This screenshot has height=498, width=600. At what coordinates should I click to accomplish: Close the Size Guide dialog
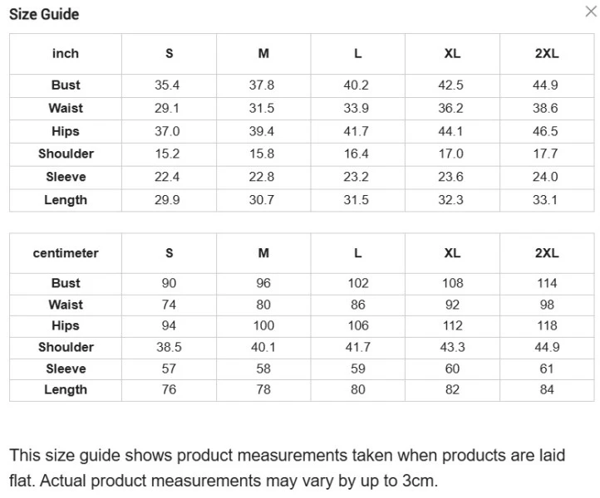pyautogui.click(x=589, y=12)
